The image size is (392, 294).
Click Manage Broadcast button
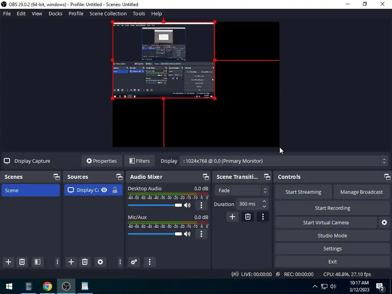click(361, 192)
